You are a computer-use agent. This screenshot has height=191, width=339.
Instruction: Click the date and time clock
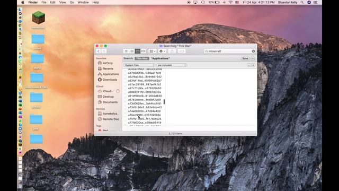(258, 2)
